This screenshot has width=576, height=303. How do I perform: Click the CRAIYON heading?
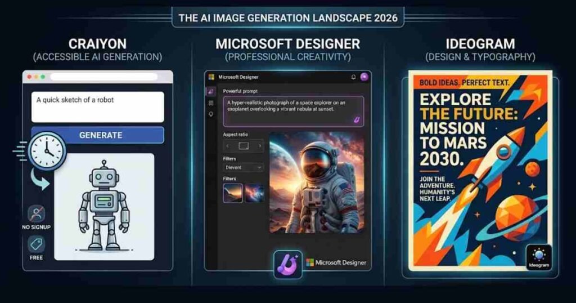97,44
